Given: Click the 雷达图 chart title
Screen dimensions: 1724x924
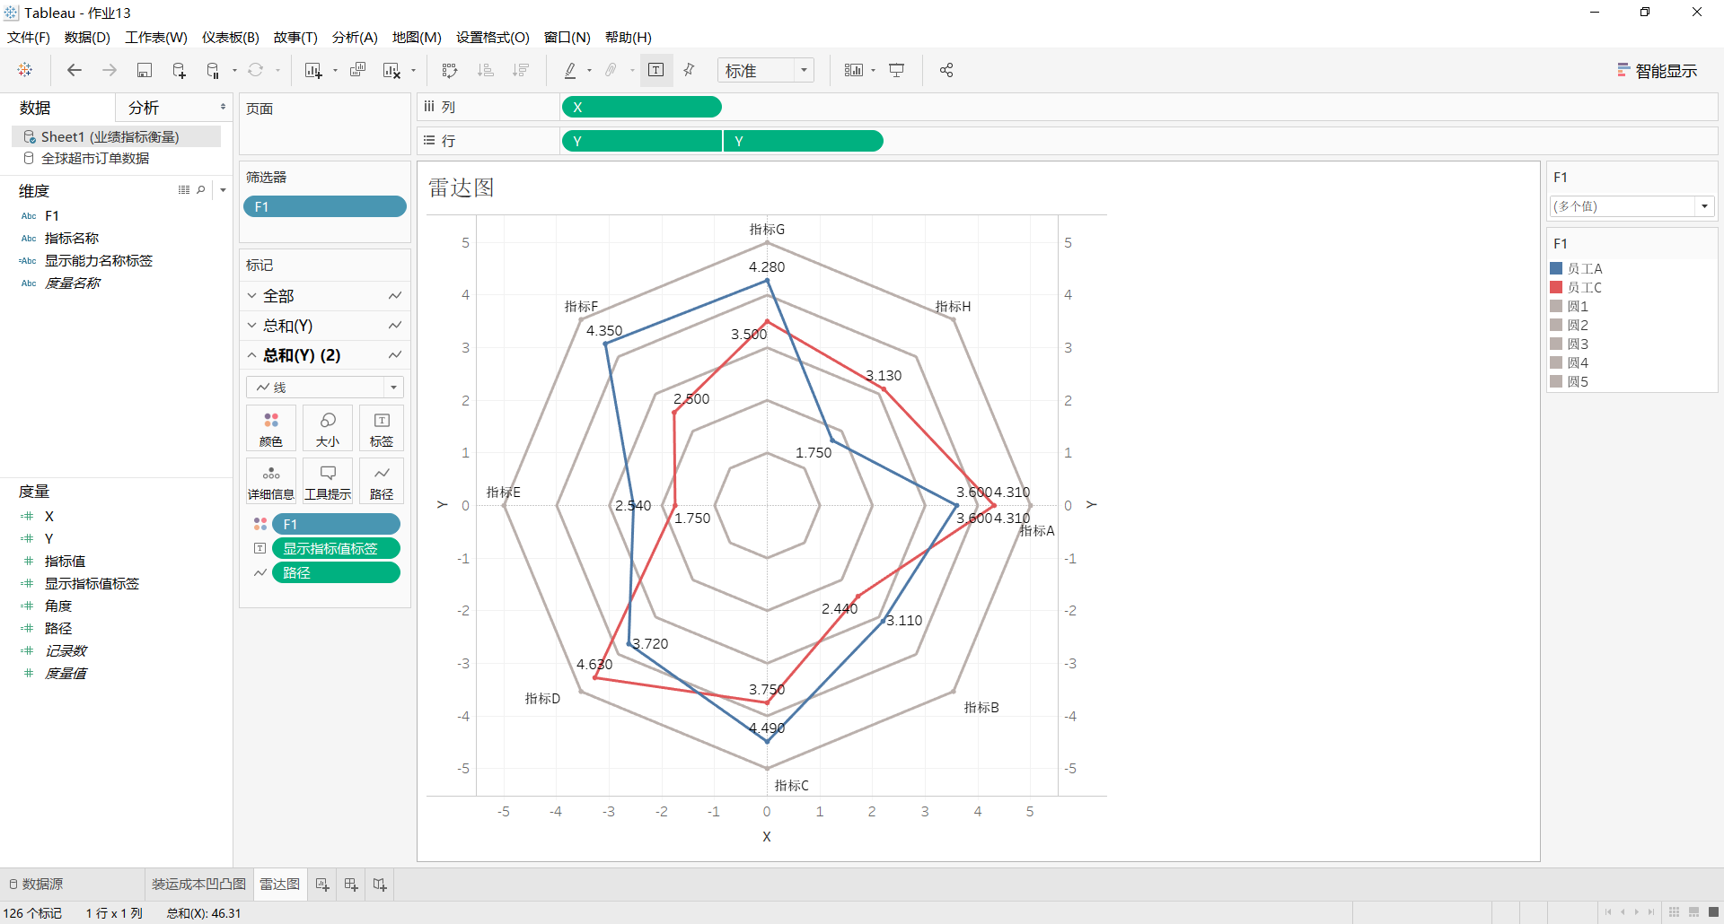Looking at the screenshot, I should 461,187.
